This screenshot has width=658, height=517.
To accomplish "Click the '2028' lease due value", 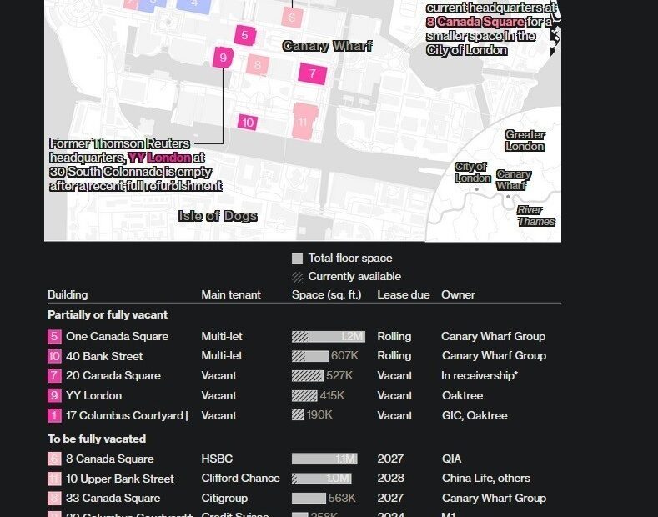I will tap(390, 479).
